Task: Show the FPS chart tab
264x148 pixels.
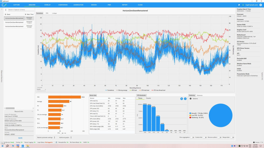Action: coord(47,13)
